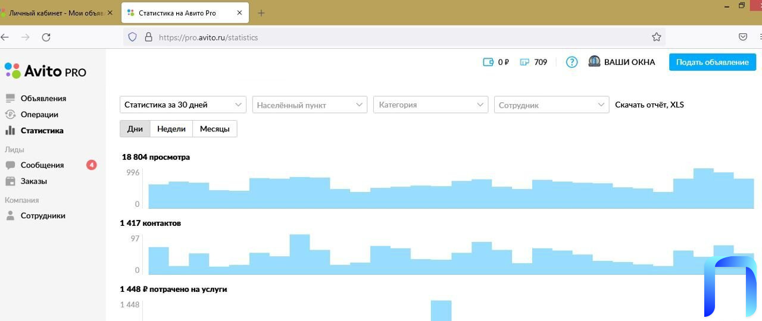The image size is (762, 321).
Task: Click the single bar in the spending chart
Action: (441, 310)
